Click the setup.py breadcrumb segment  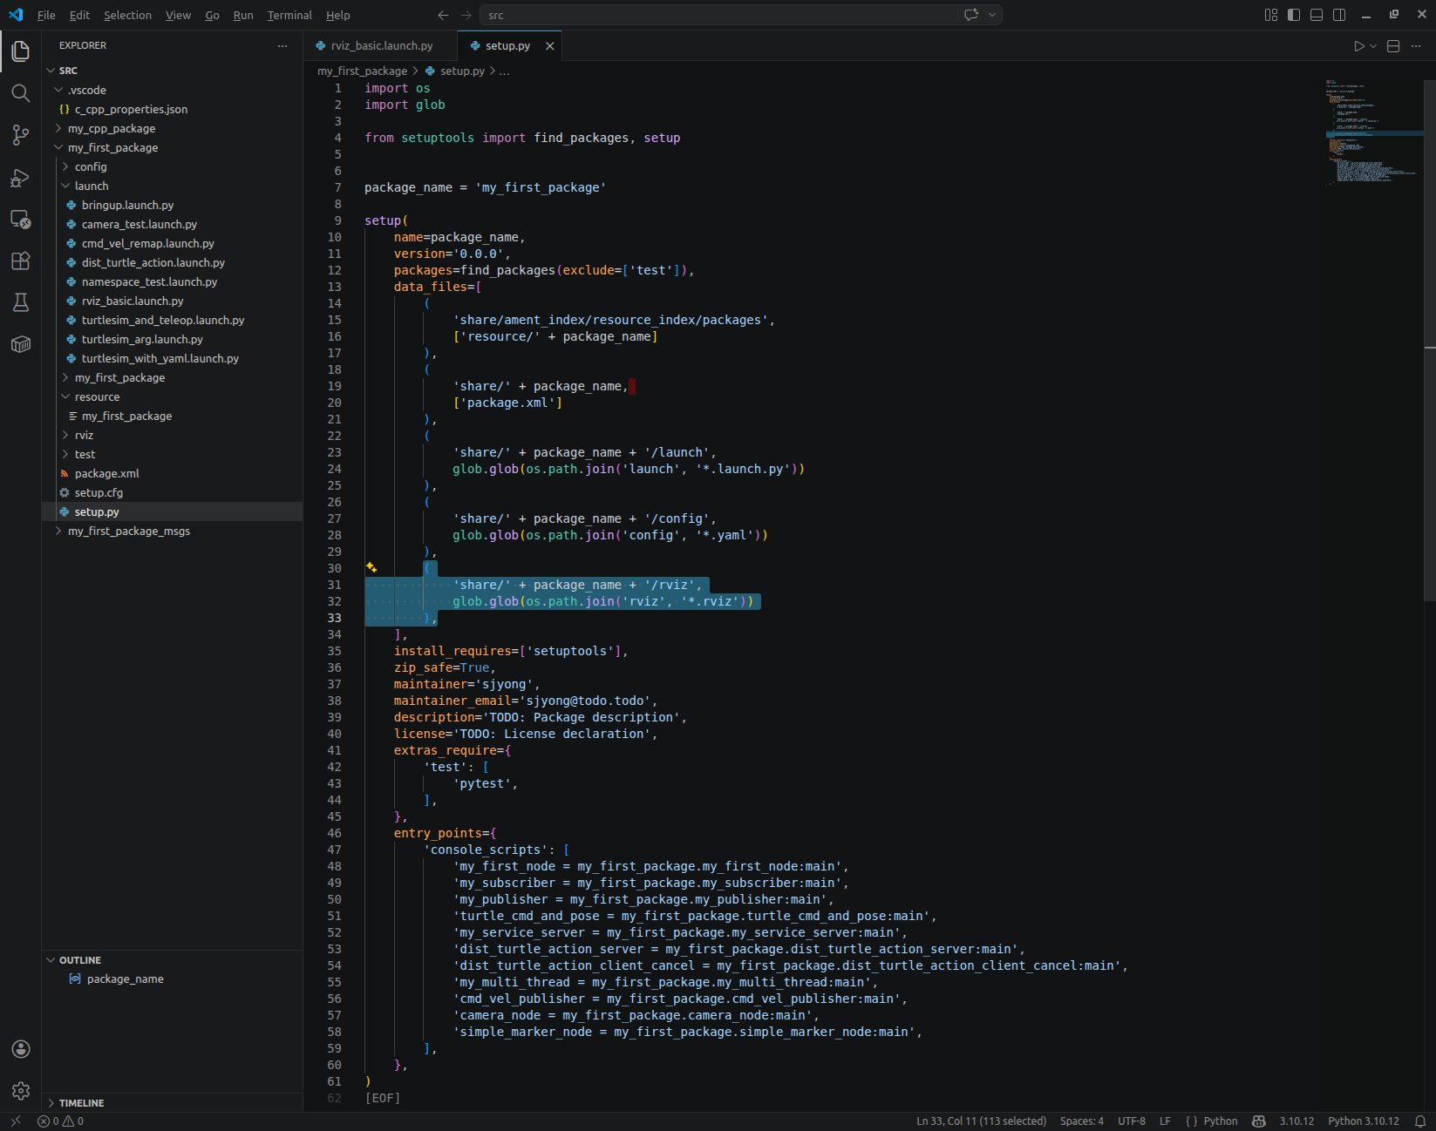pos(462,71)
